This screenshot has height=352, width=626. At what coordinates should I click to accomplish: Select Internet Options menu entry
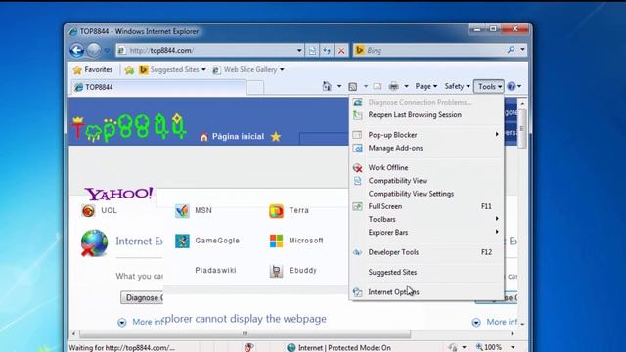(x=426, y=292)
